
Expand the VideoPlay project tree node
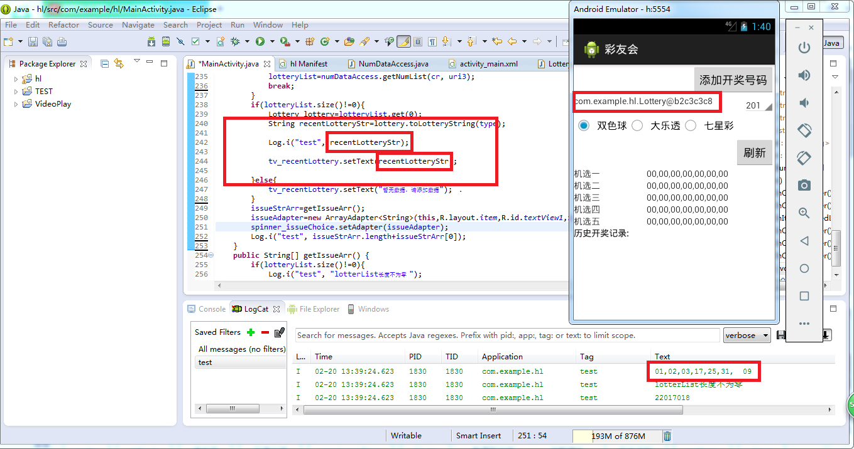pyautogui.click(x=16, y=104)
